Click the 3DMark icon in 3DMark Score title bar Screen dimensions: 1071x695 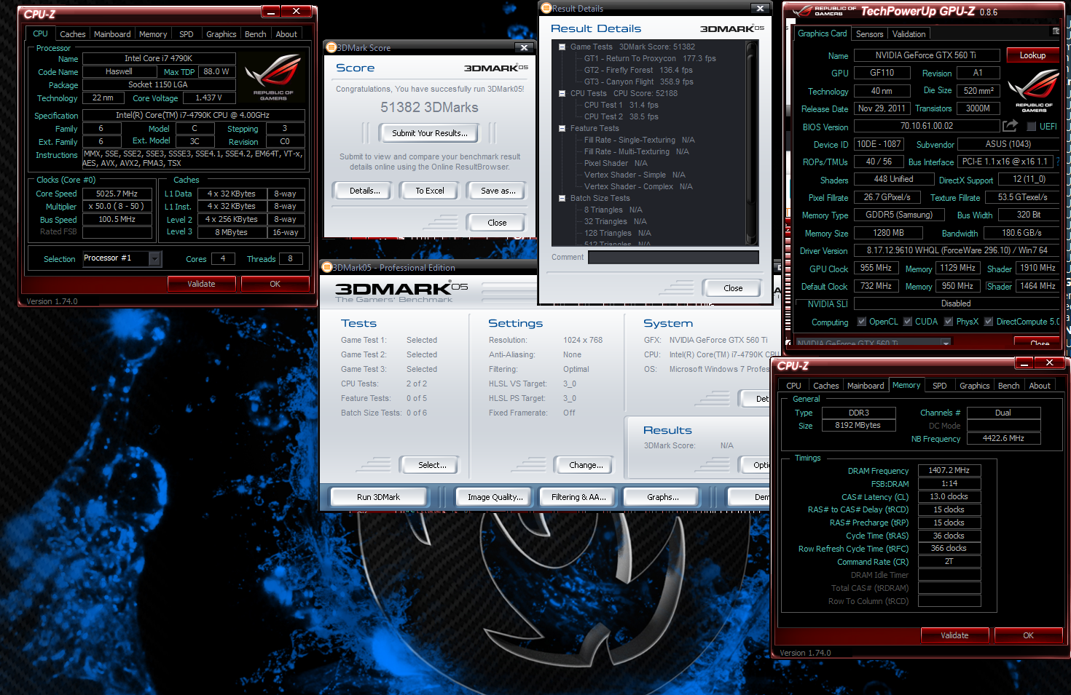tap(331, 47)
